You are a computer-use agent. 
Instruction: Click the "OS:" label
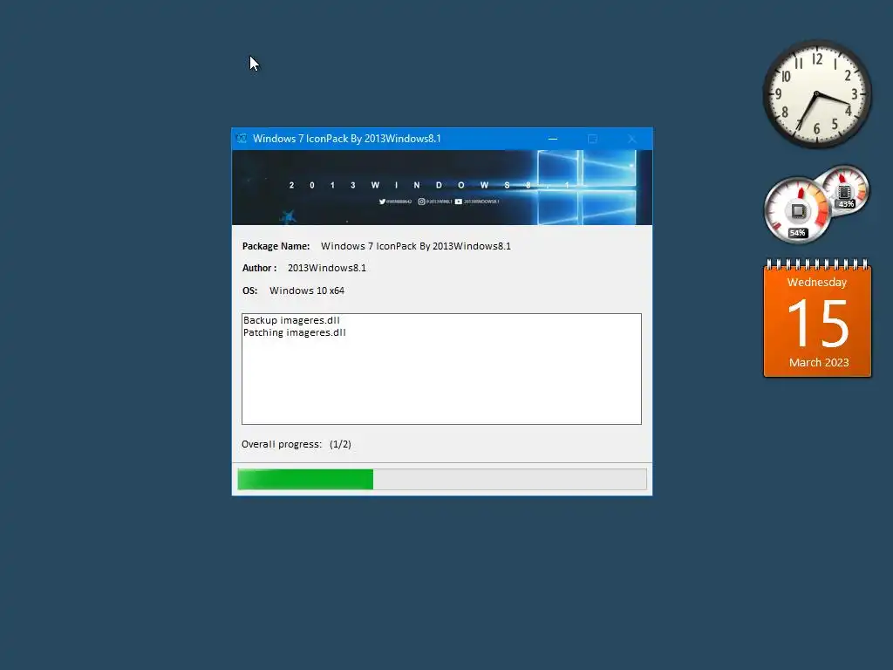[249, 291]
